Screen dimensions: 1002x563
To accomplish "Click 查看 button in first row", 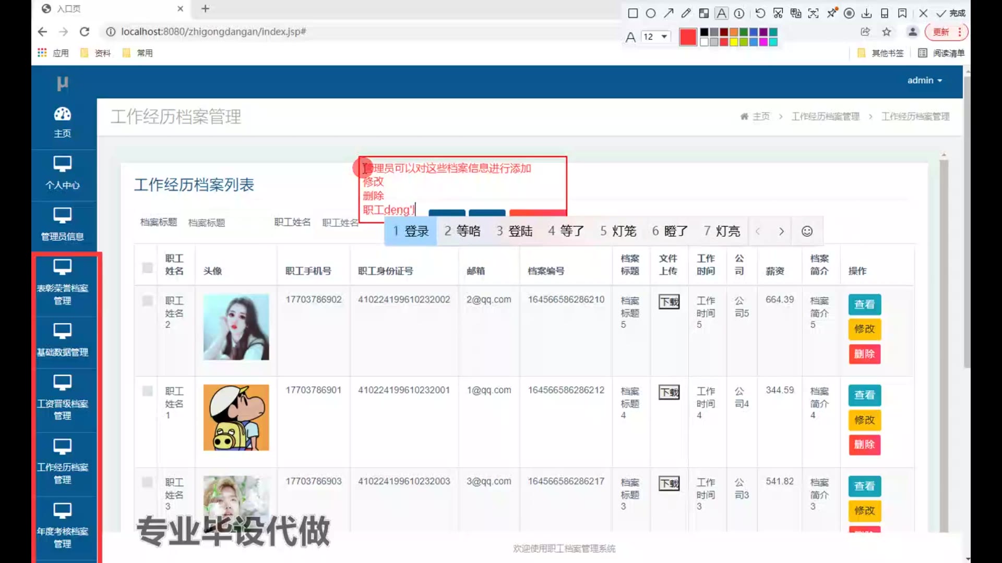I will tap(864, 304).
